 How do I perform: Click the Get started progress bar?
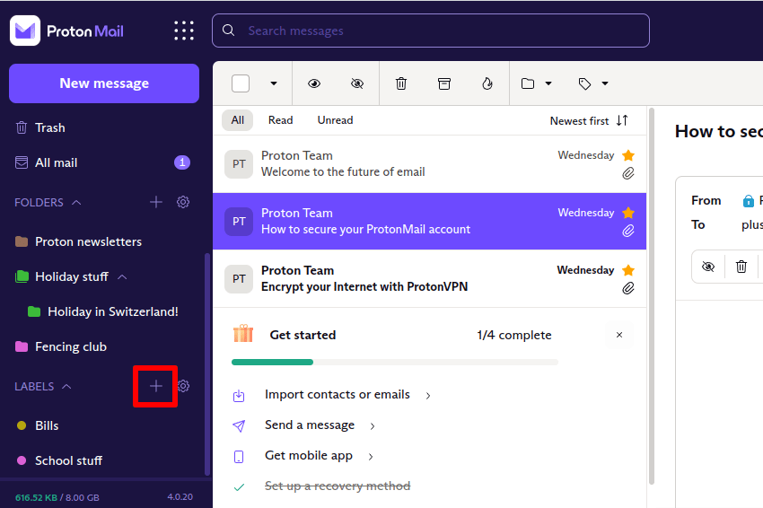click(395, 362)
